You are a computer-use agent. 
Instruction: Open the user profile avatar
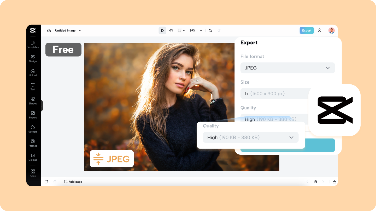331,30
